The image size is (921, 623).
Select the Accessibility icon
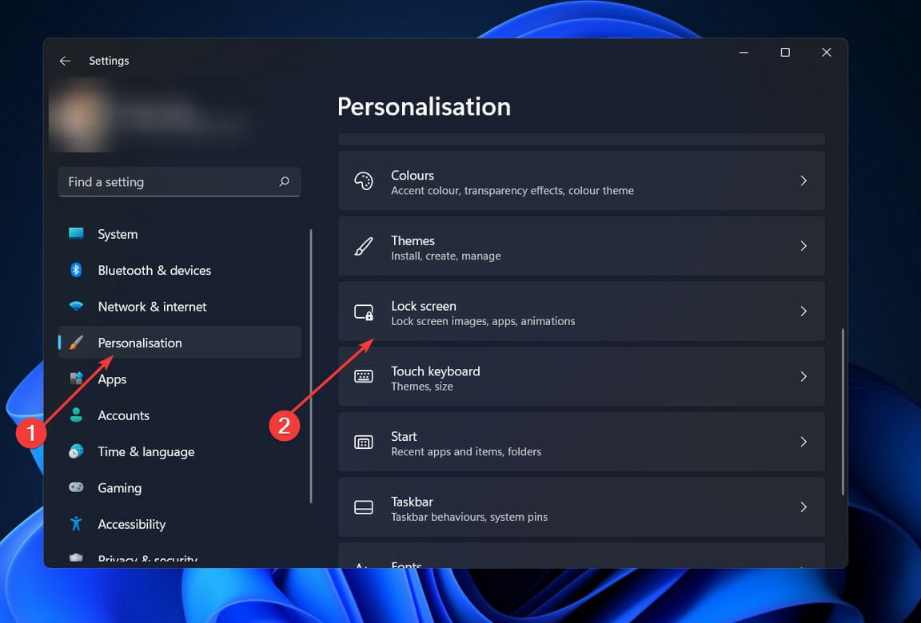[x=78, y=524]
